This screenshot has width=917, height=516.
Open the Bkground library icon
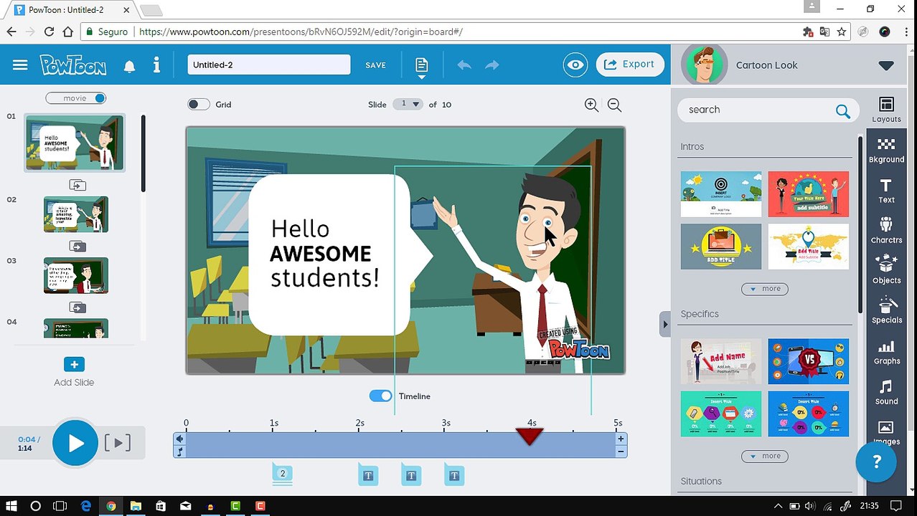point(886,151)
